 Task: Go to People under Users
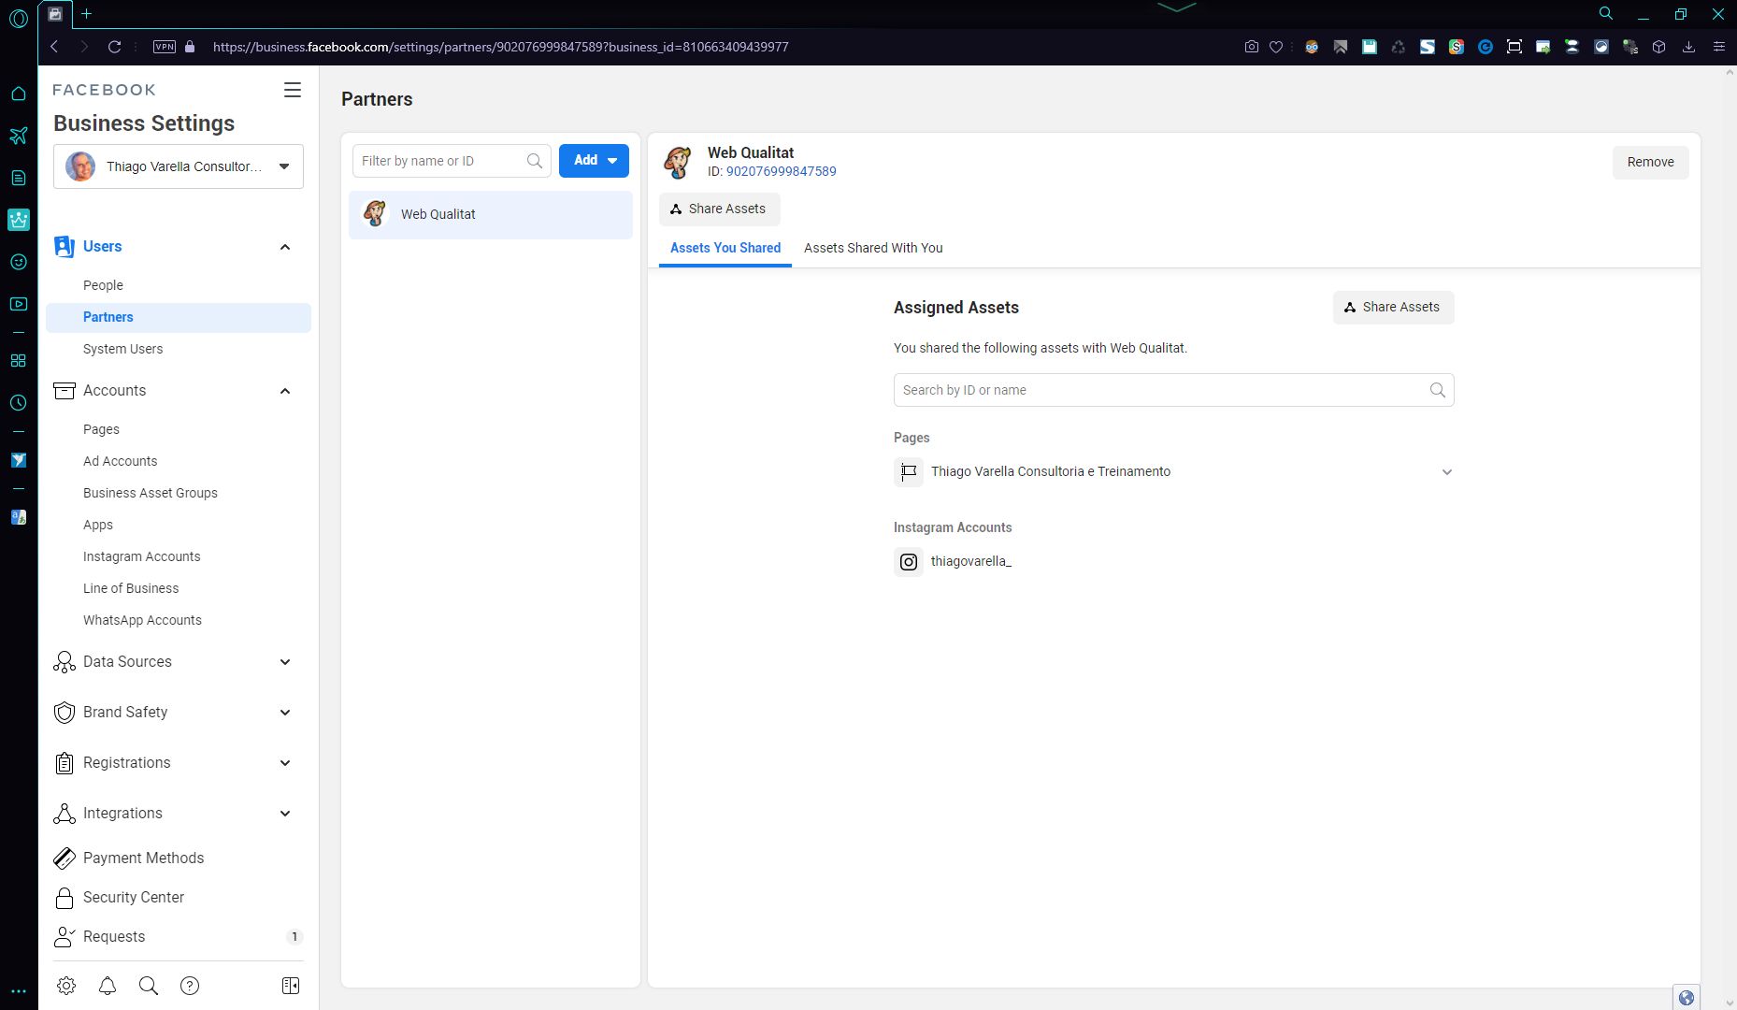103,285
